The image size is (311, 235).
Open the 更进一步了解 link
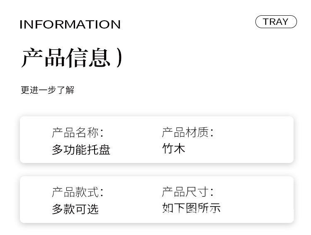[47, 90]
